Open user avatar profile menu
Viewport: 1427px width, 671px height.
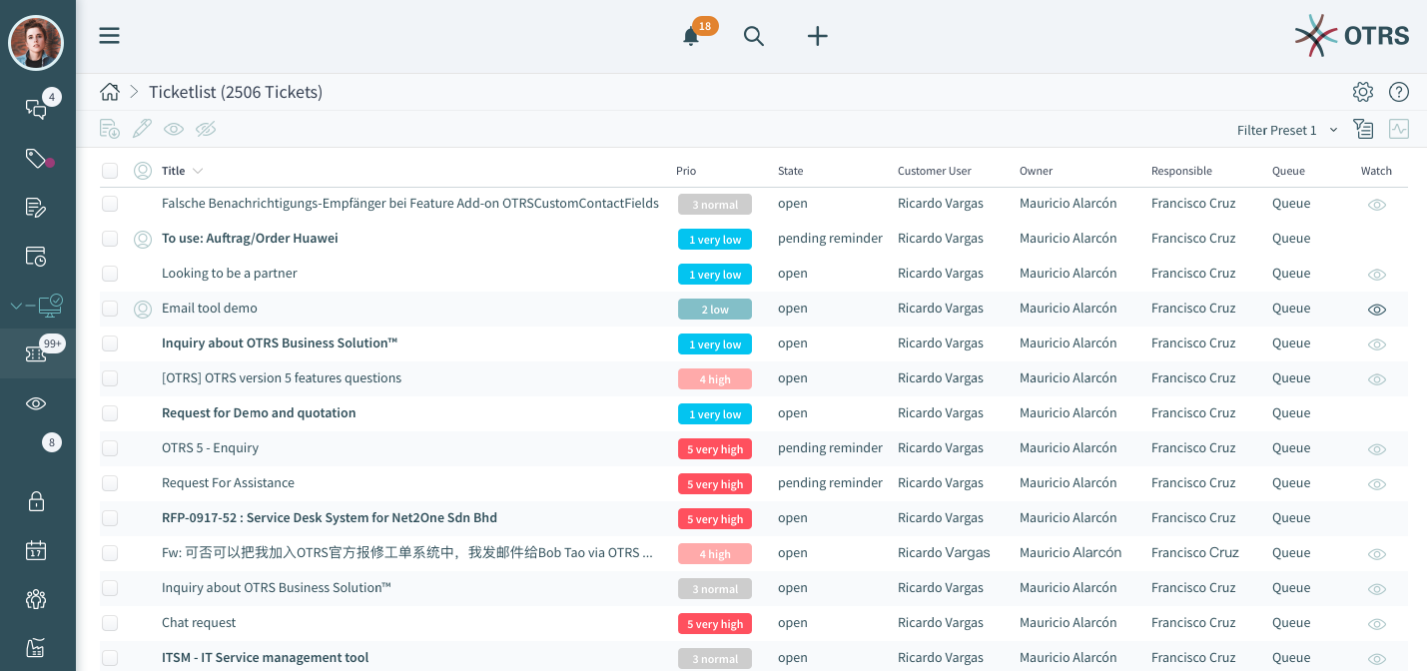coord(36,43)
